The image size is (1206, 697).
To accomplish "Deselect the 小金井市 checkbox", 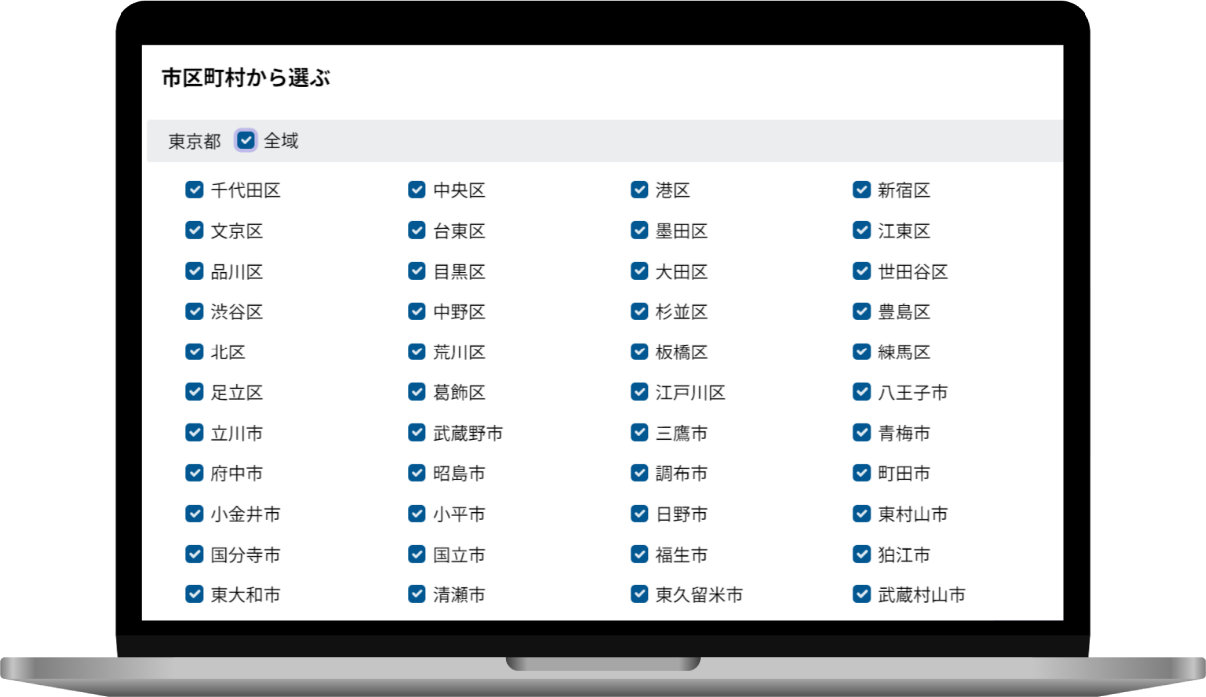I will tap(195, 514).
